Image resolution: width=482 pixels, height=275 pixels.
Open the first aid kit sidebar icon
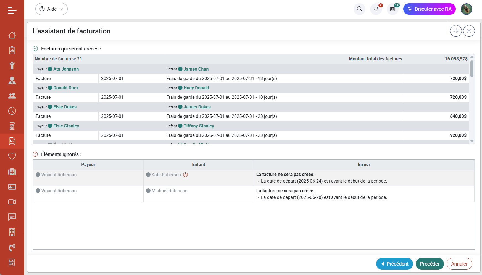(x=12, y=172)
